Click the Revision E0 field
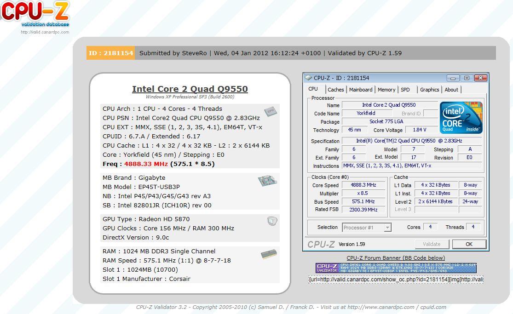The height and width of the screenshot is (314, 513). click(x=469, y=157)
